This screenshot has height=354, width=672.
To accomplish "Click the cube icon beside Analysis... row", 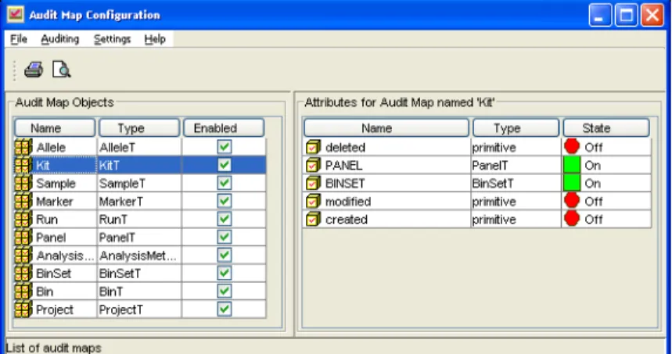I will (x=23, y=256).
